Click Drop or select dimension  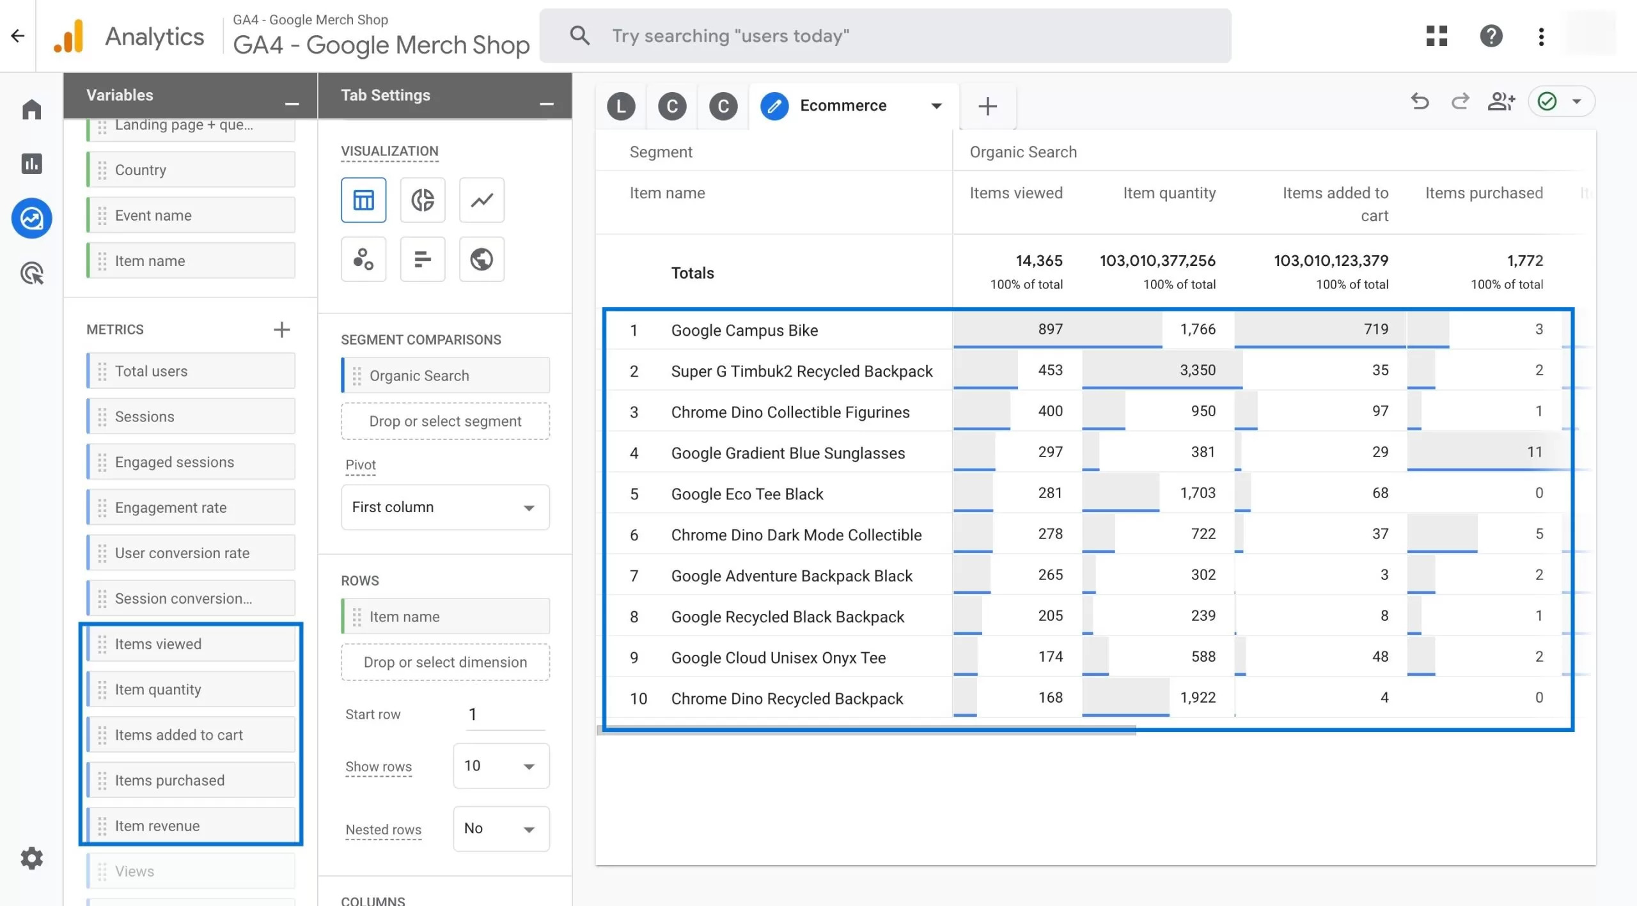[x=445, y=662]
